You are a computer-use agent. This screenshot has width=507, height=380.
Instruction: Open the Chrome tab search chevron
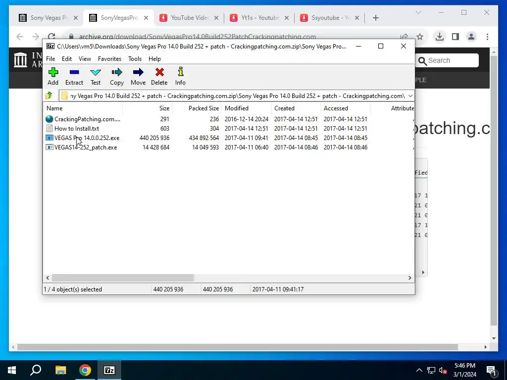418,12
